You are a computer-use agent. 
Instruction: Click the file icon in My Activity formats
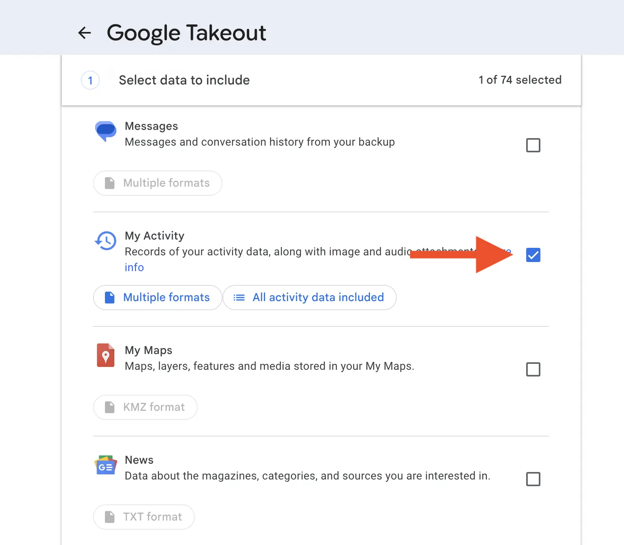pos(110,298)
